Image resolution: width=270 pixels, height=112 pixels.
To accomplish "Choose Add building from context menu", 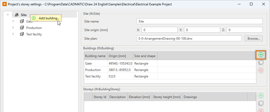I will click(x=49, y=18).
